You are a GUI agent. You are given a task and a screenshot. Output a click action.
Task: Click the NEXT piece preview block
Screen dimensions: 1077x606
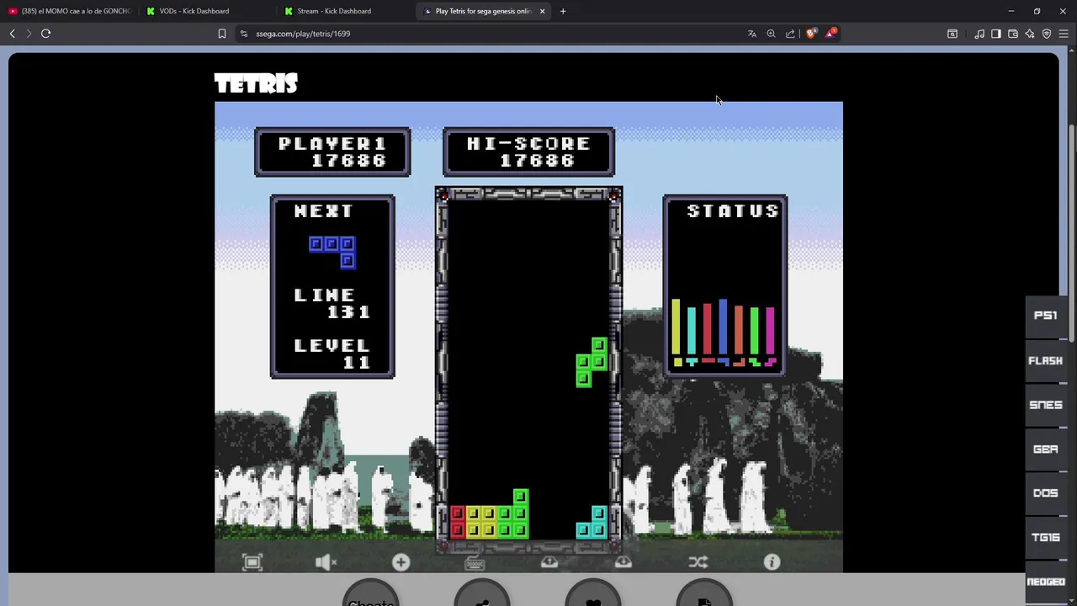332,252
